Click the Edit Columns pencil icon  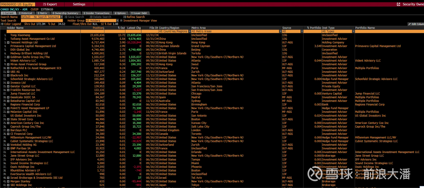pyautogui.click(x=409, y=24)
